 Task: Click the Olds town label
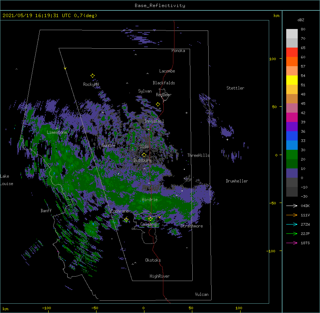pyautogui.click(x=144, y=146)
